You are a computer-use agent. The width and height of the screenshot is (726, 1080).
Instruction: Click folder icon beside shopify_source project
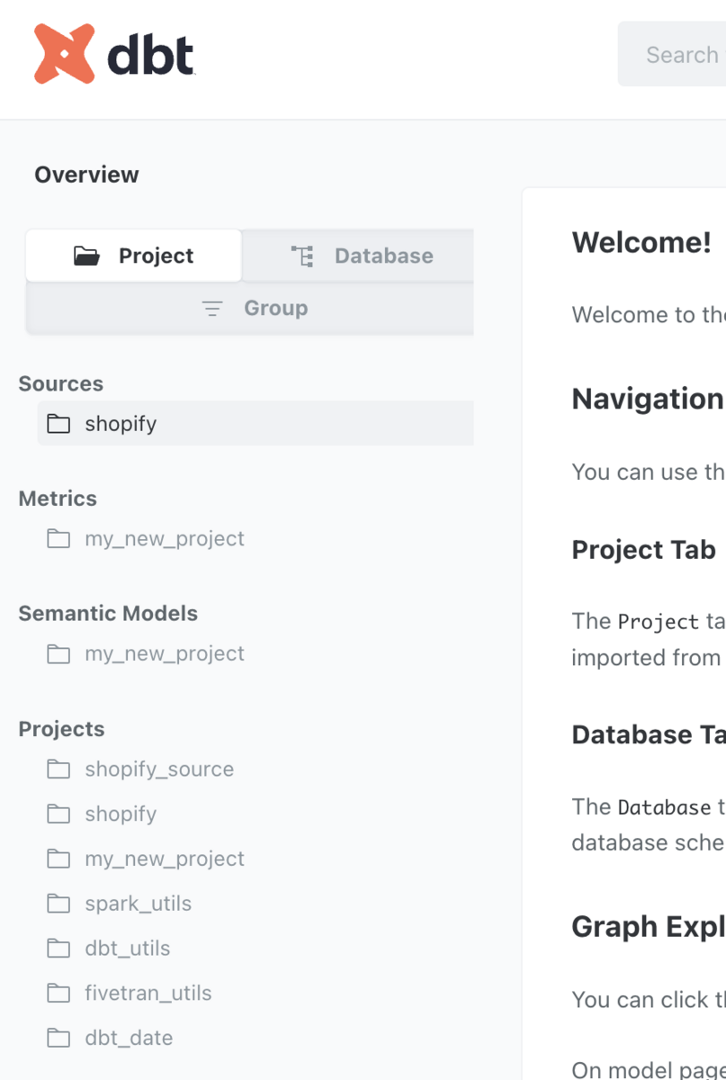pos(58,769)
